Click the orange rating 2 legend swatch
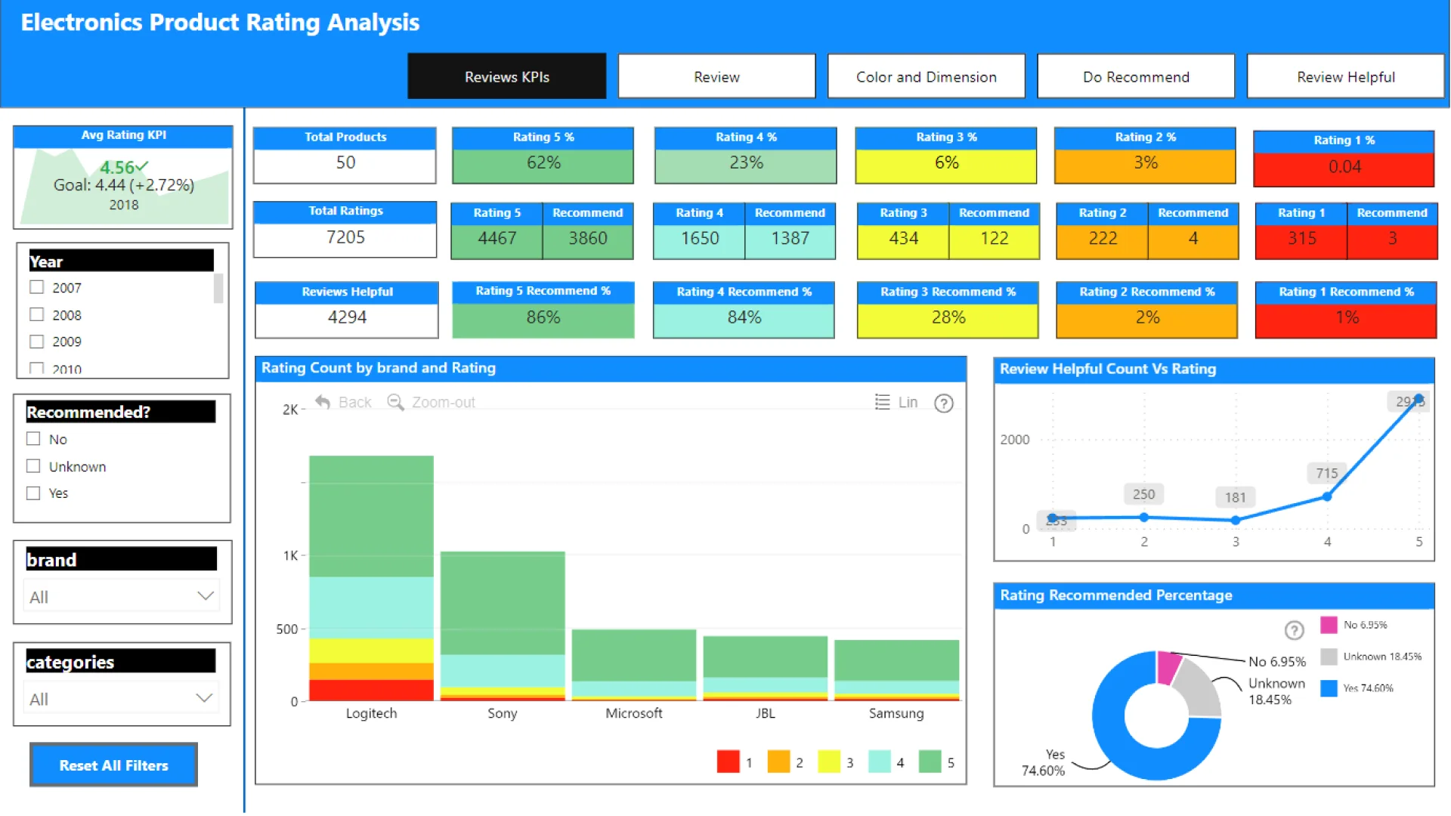This screenshot has width=1451, height=816. [x=778, y=762]
